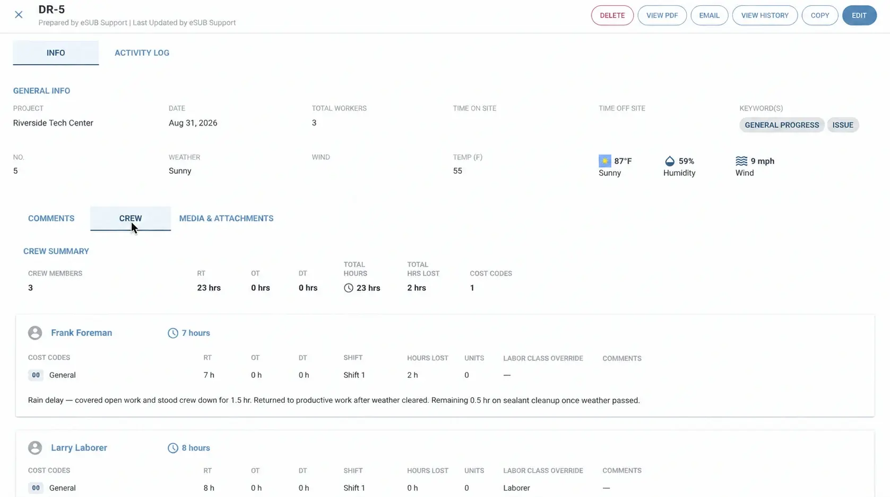Click the project name Riverside Tech Center

[x=53, y=123]
